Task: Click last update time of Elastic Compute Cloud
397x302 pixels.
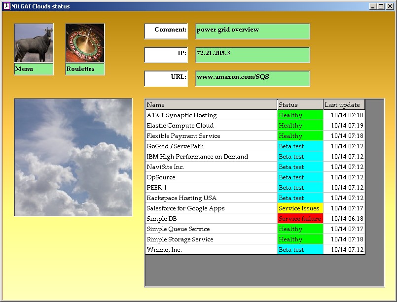Action: 344,126
